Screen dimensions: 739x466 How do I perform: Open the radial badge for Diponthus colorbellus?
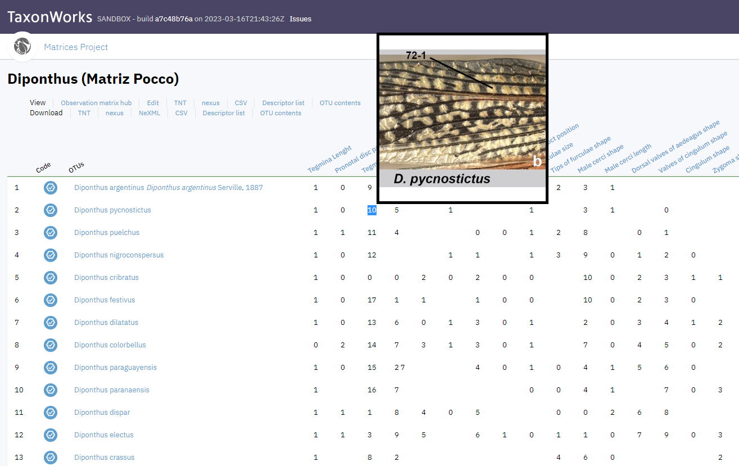(x=50, y=345)
